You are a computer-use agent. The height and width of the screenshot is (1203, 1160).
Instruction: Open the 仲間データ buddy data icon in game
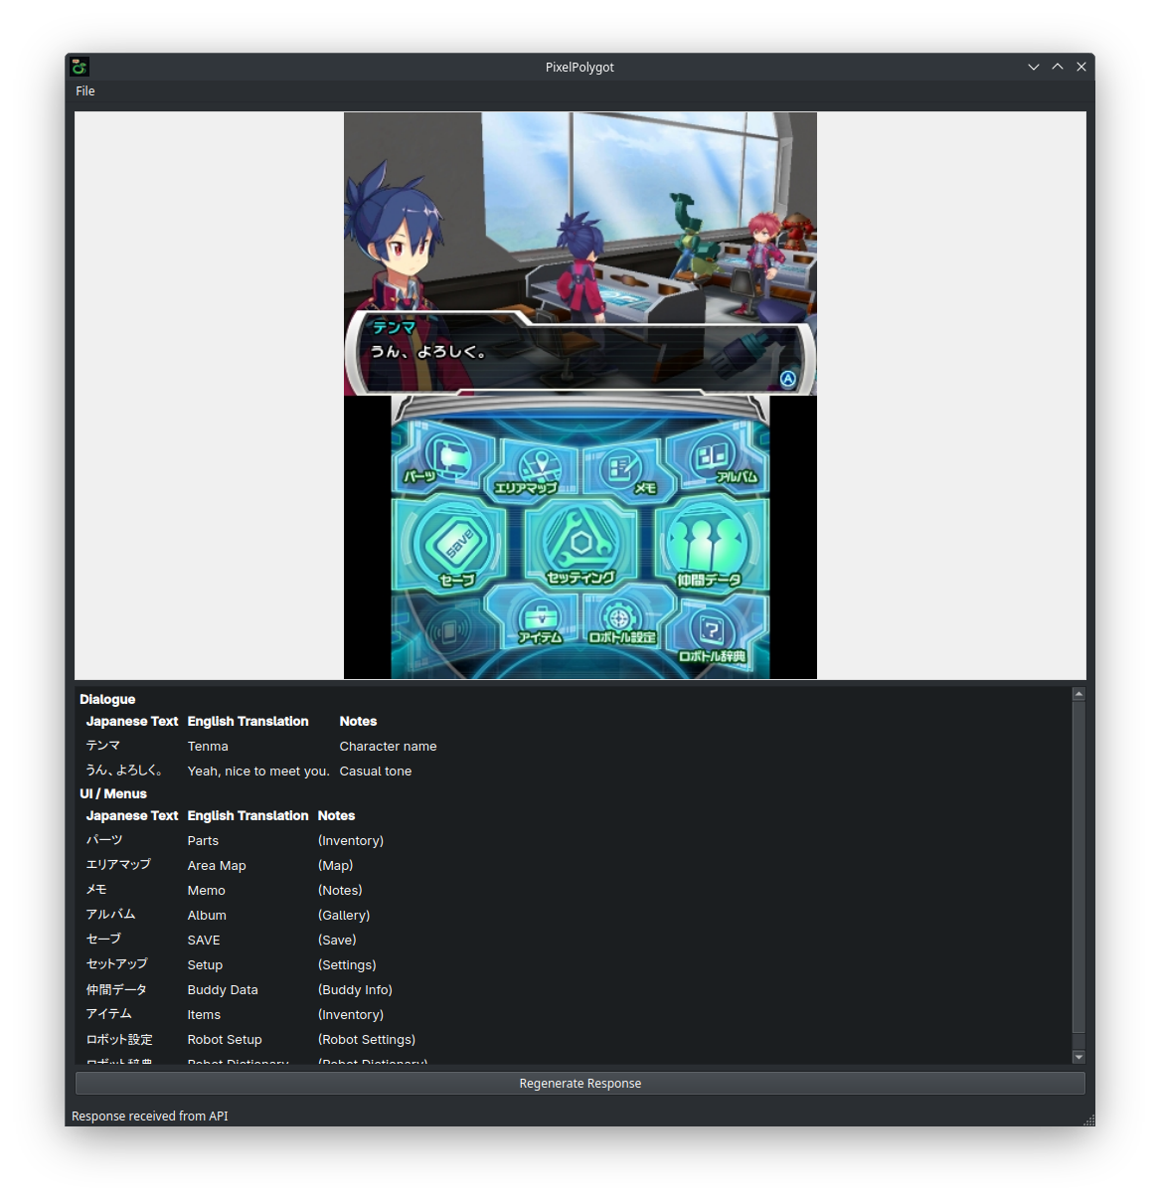[710, 545]
